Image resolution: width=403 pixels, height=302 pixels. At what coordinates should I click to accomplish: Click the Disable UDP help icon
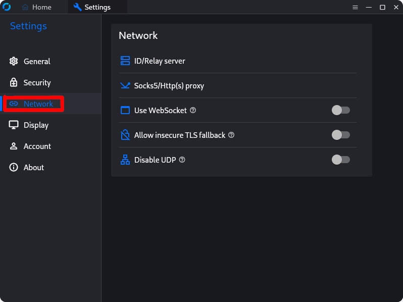click(x=182, y=160)
